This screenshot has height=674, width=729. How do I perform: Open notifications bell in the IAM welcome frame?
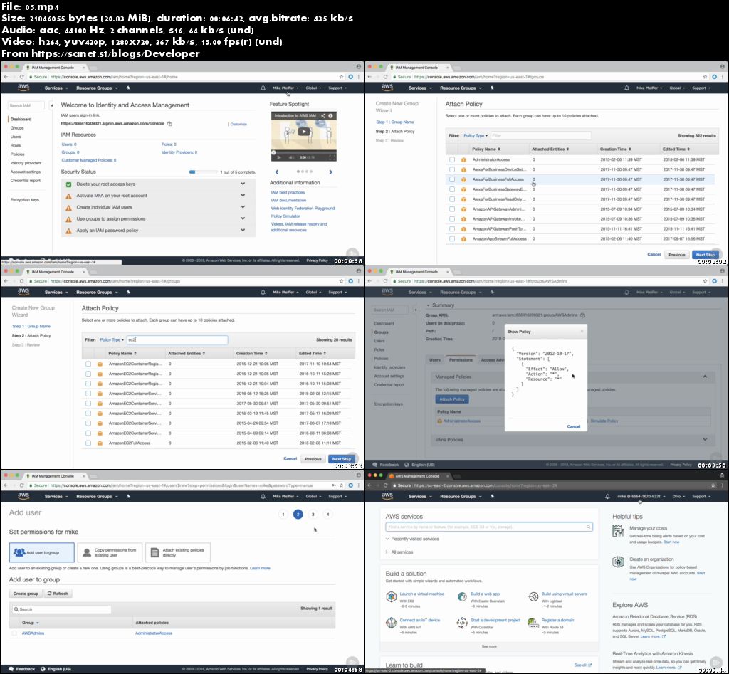(x=263, y=88)
